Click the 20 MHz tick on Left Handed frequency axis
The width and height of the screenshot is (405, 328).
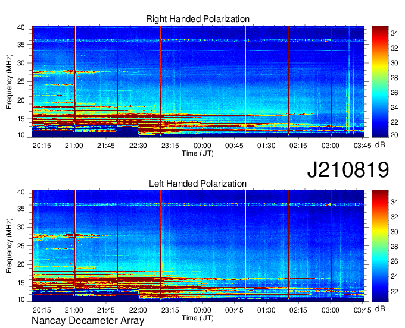[21, 264]
